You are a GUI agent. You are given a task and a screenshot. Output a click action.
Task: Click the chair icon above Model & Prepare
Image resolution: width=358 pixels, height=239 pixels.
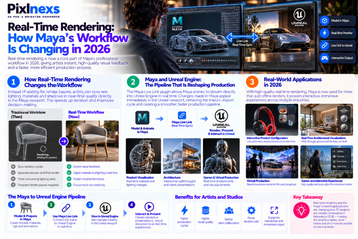click(26, 208)
